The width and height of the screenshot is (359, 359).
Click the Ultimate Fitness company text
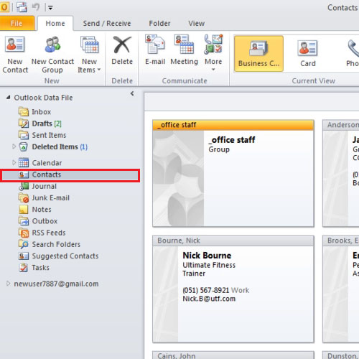click(x=209, y=265)
